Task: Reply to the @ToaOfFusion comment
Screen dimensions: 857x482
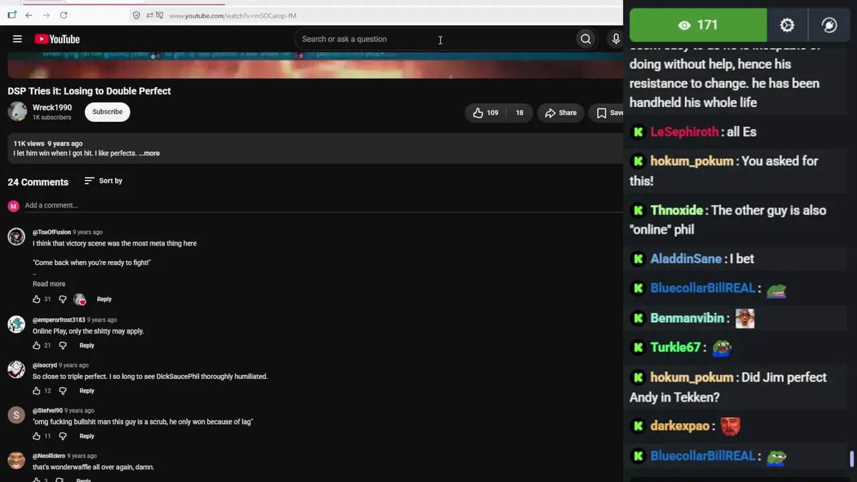Action: coord(104,299)
